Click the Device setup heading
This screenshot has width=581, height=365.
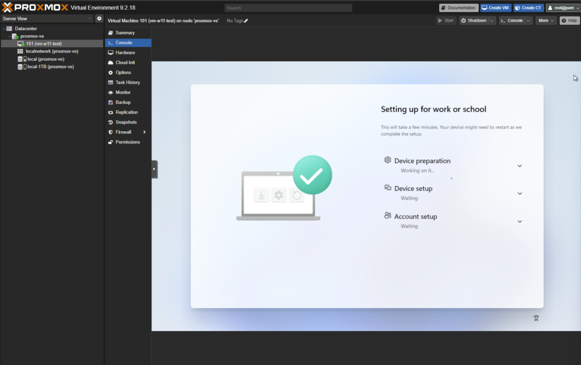414,188
